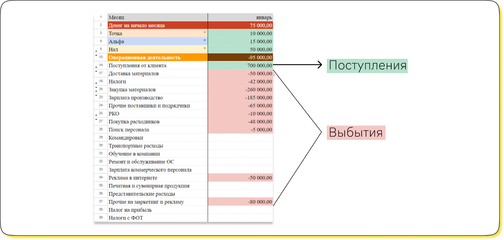The width and height of the screenshot is (504, 240).
Task: Click the hidden-rows arrow beside row 17
Action: (96, 72)
